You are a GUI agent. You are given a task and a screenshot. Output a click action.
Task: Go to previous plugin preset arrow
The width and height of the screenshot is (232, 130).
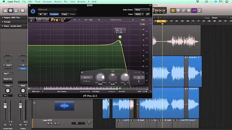[40, 14]
